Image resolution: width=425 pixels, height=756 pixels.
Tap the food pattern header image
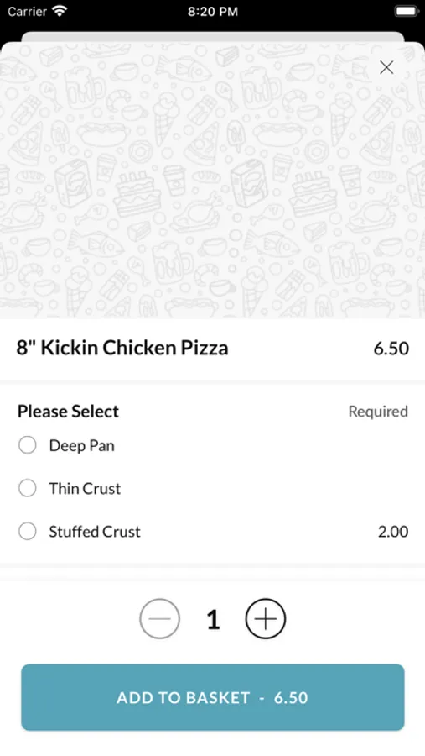click(212, 181)
